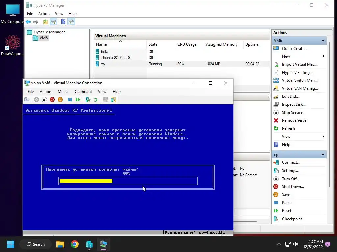Click Save in xp actions list
The image size is (337, 252).
coord(286,195)
